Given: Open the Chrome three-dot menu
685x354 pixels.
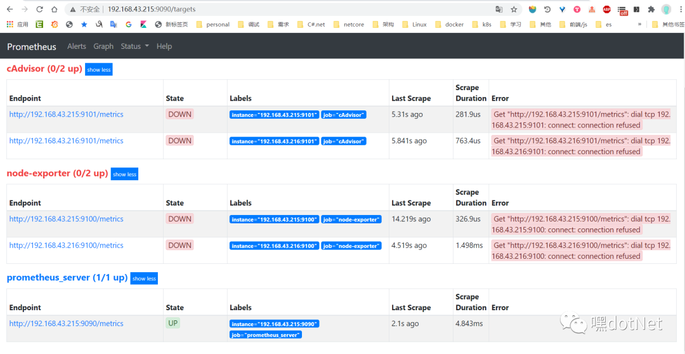Looking at the screenshot, I should 679,10.
